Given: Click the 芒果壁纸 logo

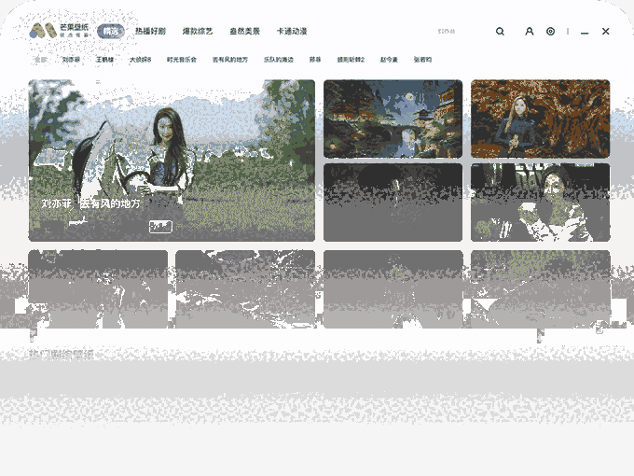Looking at the screenshot, I should tap(60, 31).
